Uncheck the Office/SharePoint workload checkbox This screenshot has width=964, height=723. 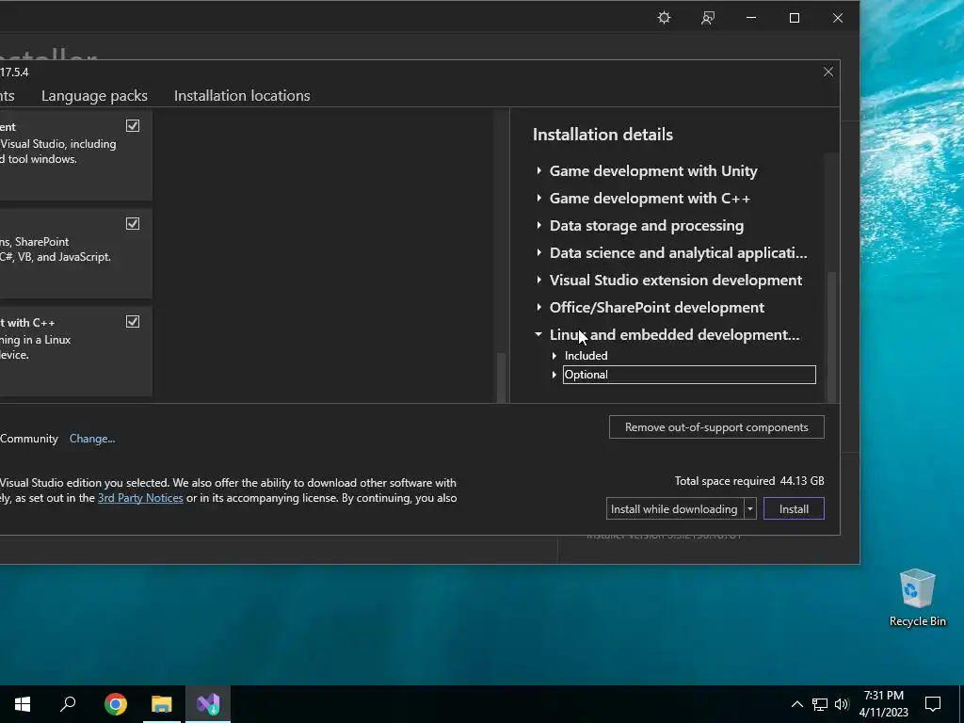click(133, 223)
